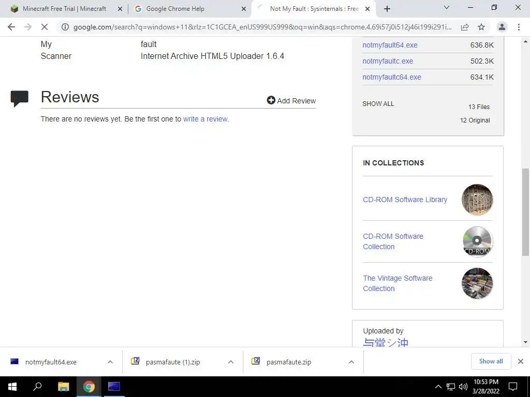Image resolution: width=530 pixels, height=397 pixels.
Task: Open the notification center icon
Action: point(513,387)
